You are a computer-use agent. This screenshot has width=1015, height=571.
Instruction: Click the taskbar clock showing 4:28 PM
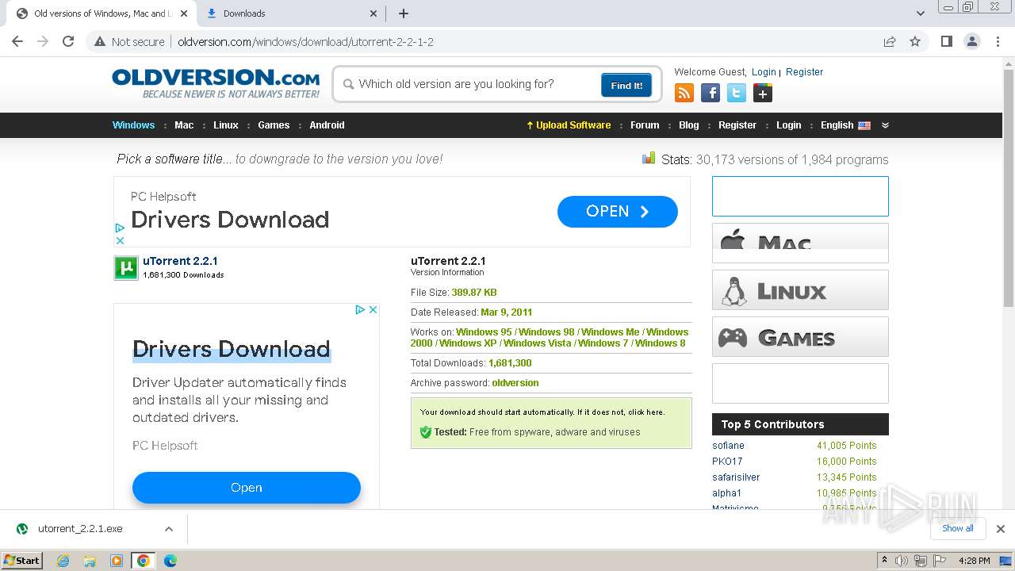974,561
